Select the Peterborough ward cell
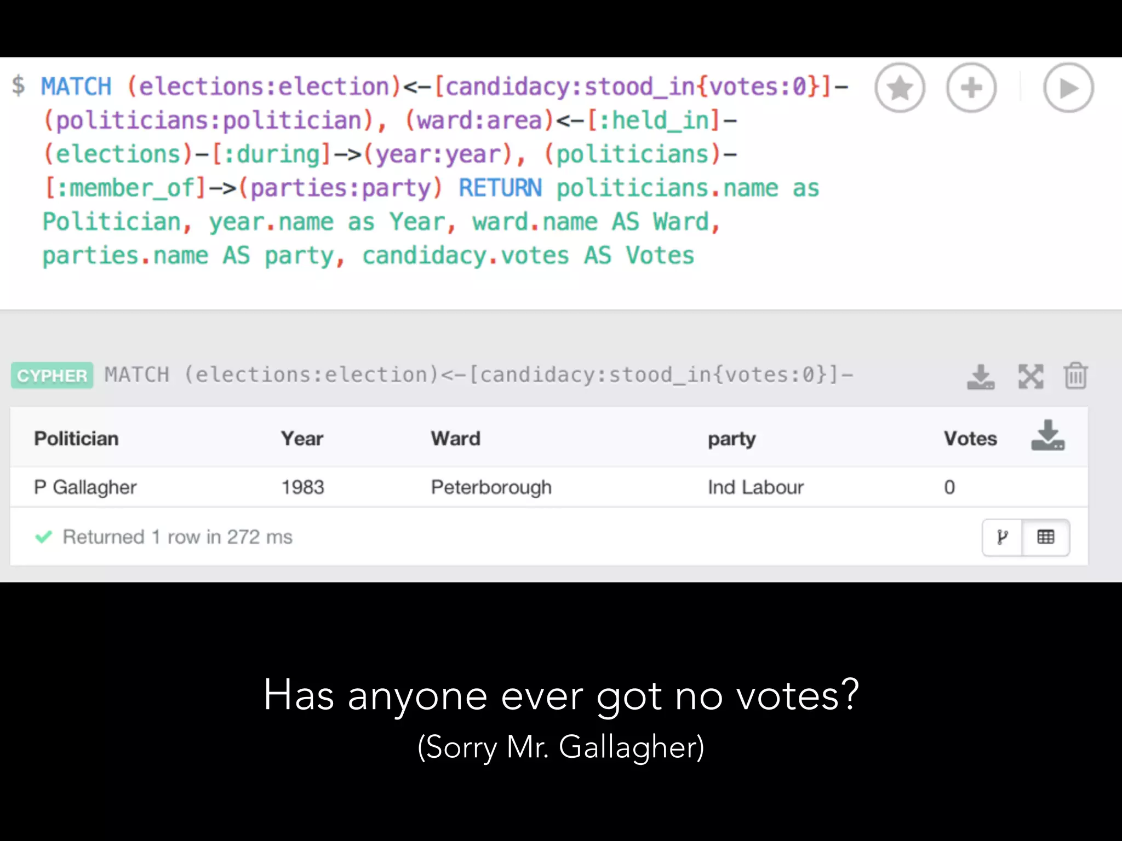The image size is (1122, 841). coord(491,487)
